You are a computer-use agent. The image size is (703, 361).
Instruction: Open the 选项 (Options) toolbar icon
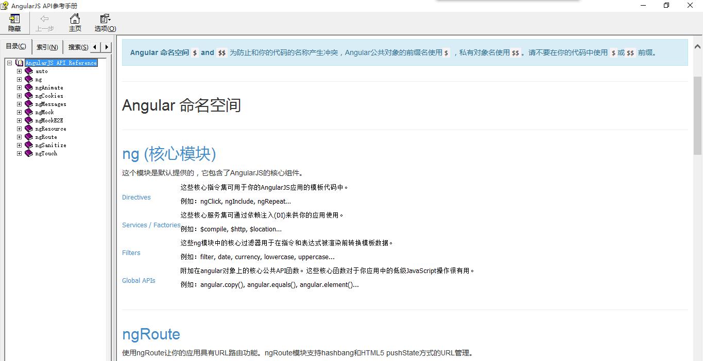click(x=104, y=23)
